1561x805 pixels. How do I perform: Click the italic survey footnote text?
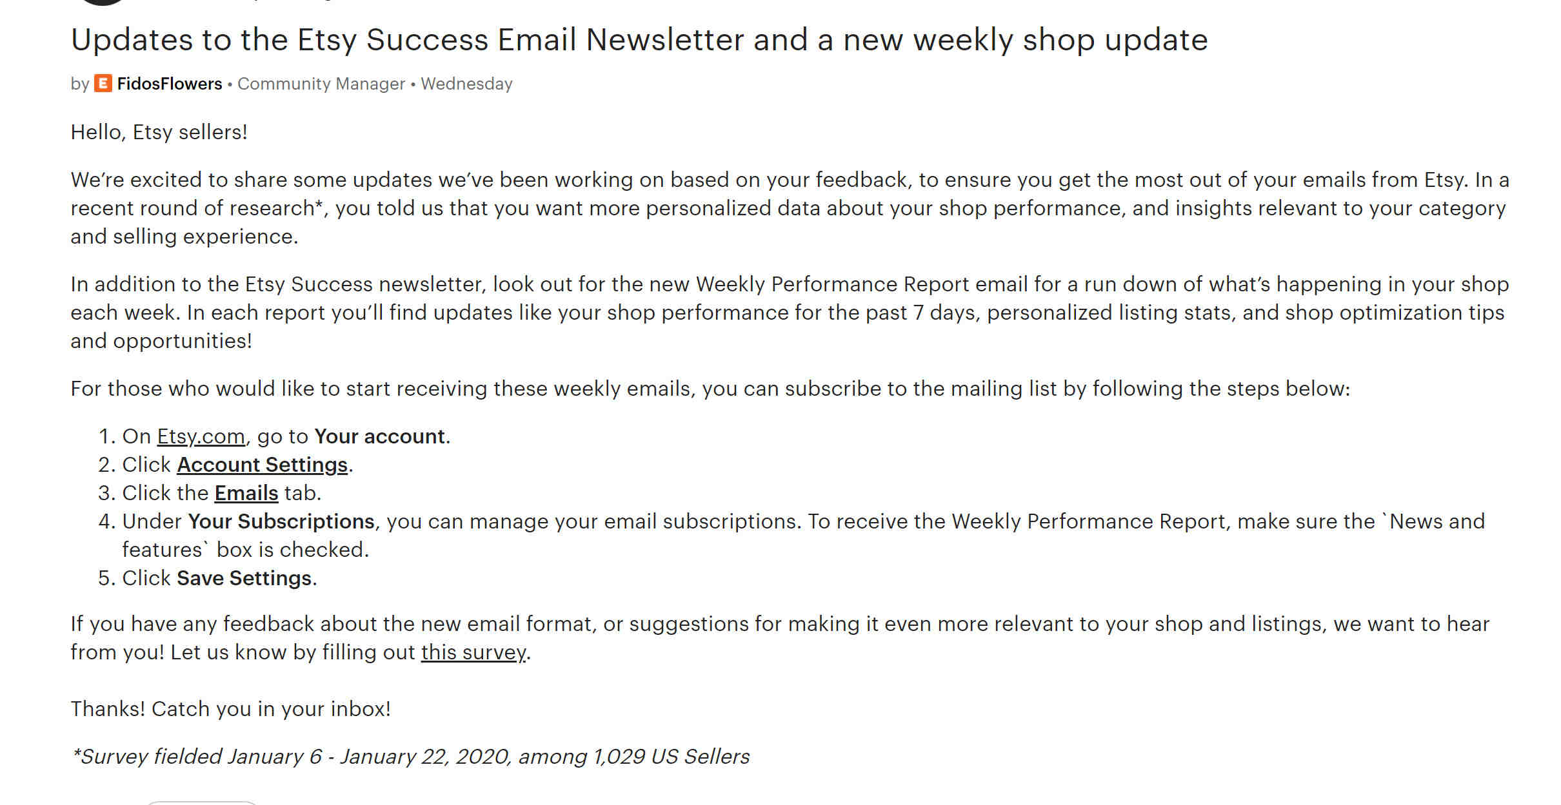click(x=410, y=757)
